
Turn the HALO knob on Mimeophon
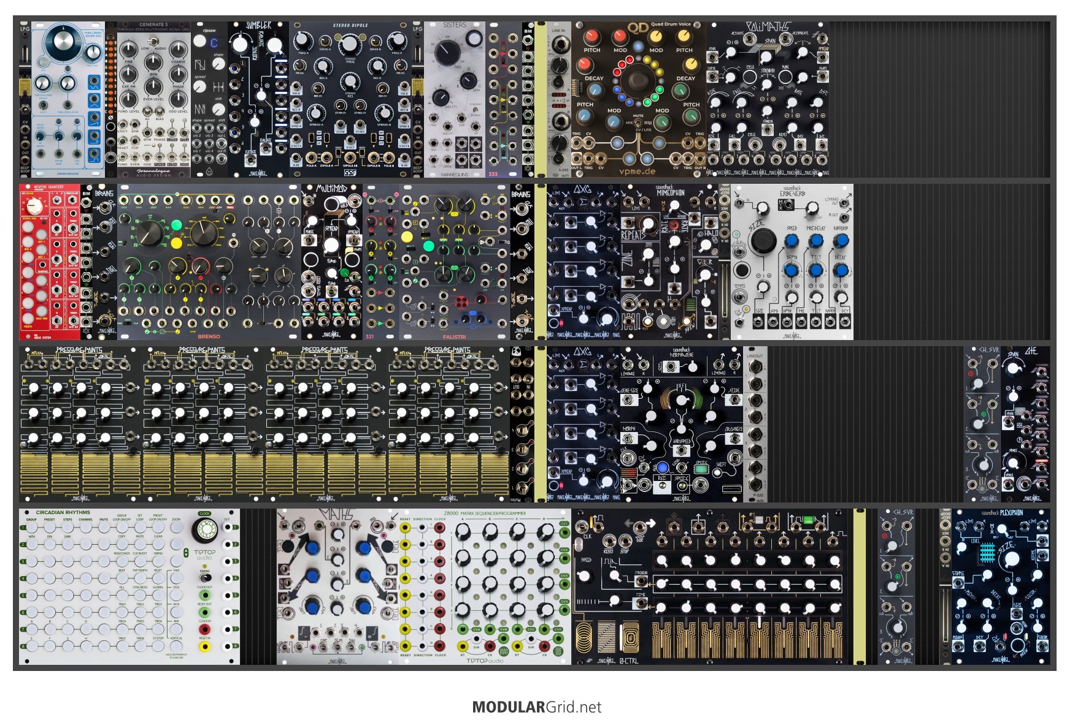(706, 245)
